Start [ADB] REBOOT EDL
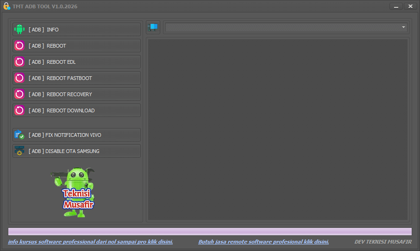The width and height of the screenshot is (420, 251). coord(76,62)
